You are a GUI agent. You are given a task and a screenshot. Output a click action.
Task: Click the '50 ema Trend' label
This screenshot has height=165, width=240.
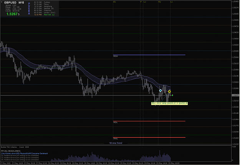[116, 143]
